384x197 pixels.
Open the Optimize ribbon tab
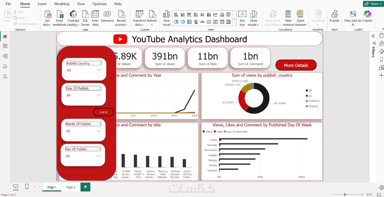click(99, 4)
